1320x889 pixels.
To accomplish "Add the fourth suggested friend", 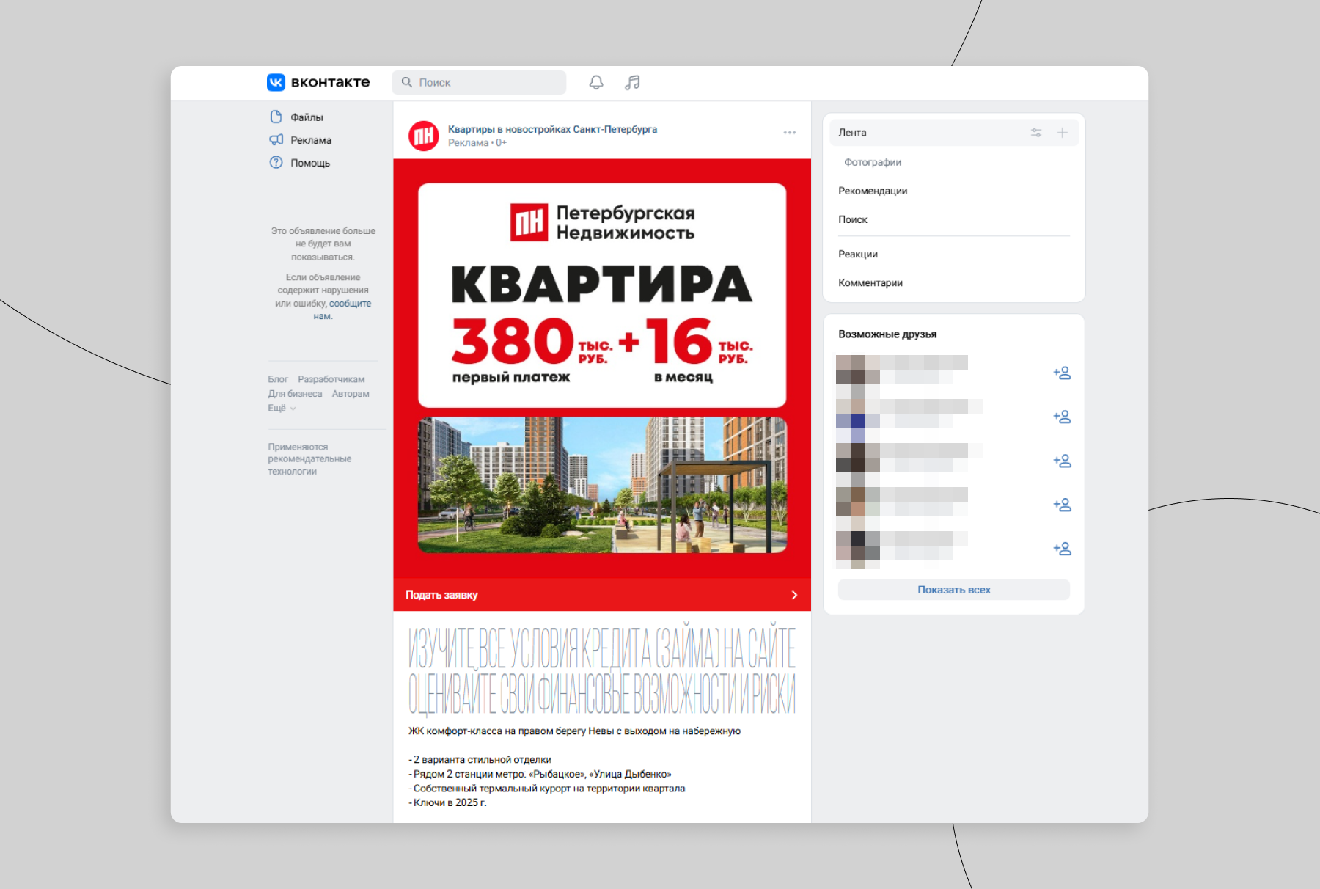I will pos(1062,505).
